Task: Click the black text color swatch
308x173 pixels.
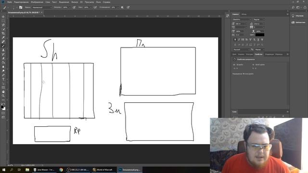Action: [260, 35]
